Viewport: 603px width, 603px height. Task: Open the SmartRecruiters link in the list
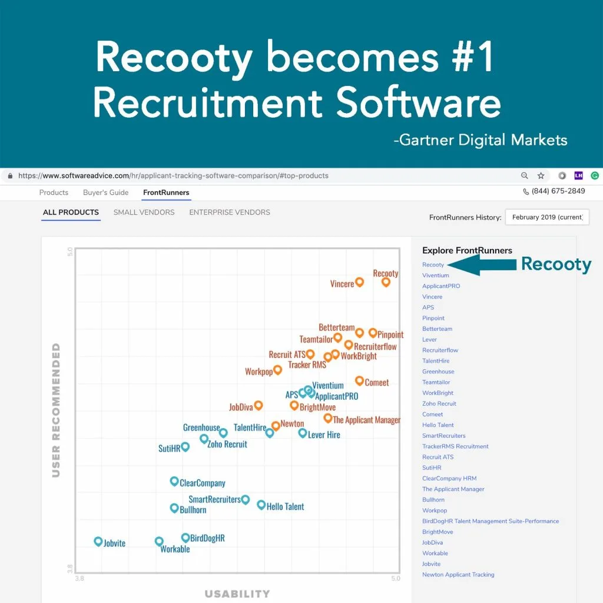click(444, 436)
